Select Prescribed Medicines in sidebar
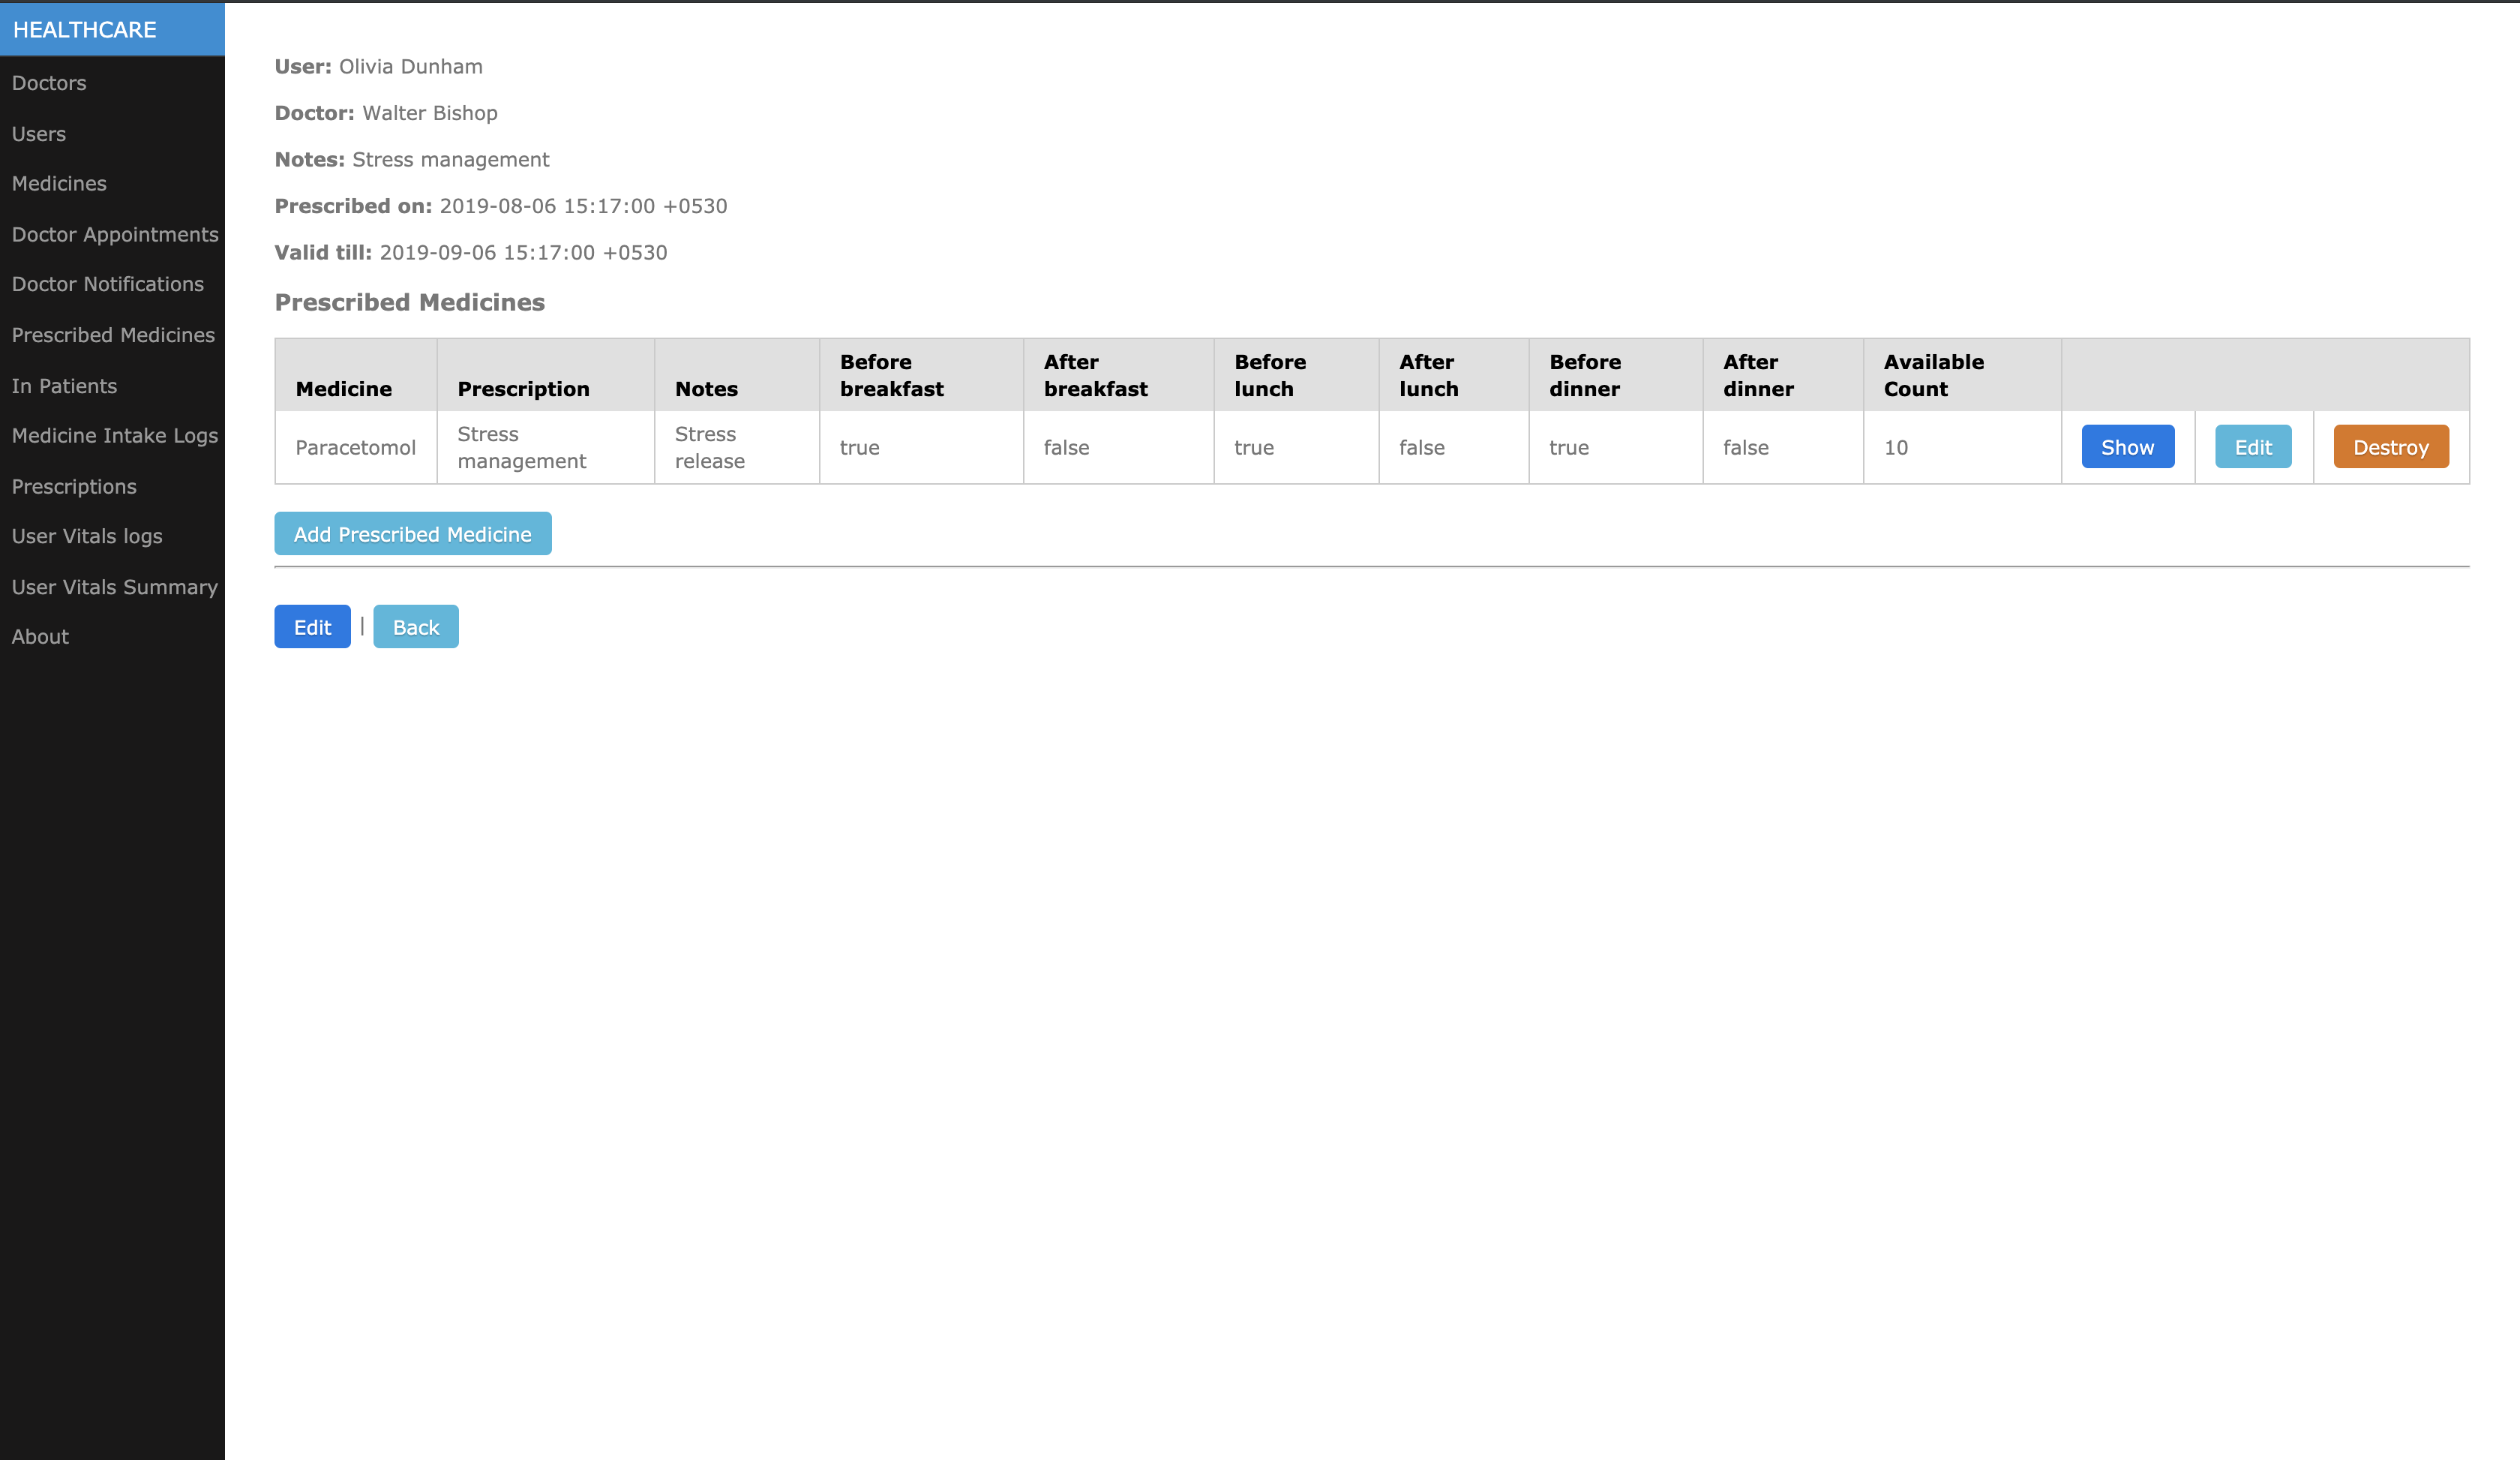This screenshot has height=1460, width=2520. 113,335
